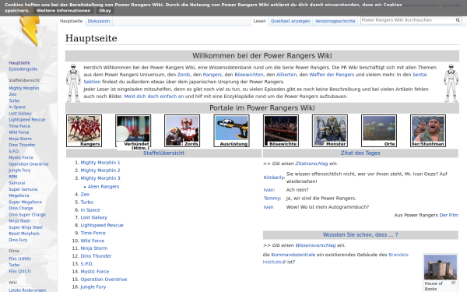Open Lightspeed Rescue sidebar link
The image size is (467, 292).
pyautogui.click(x=27, y=120)
